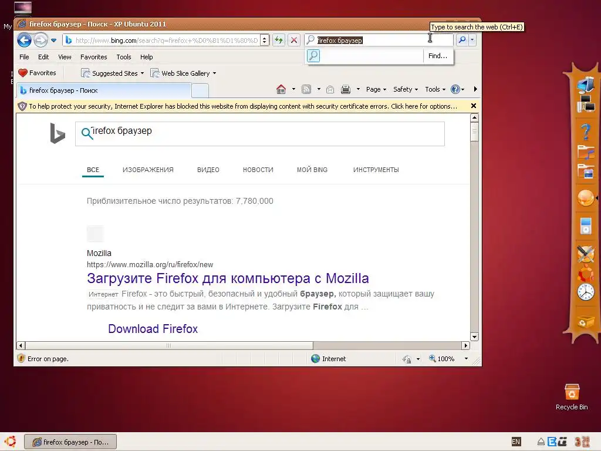Open the File menu
Viewport: 601px width, 451px height.
(x=24, y=57)
